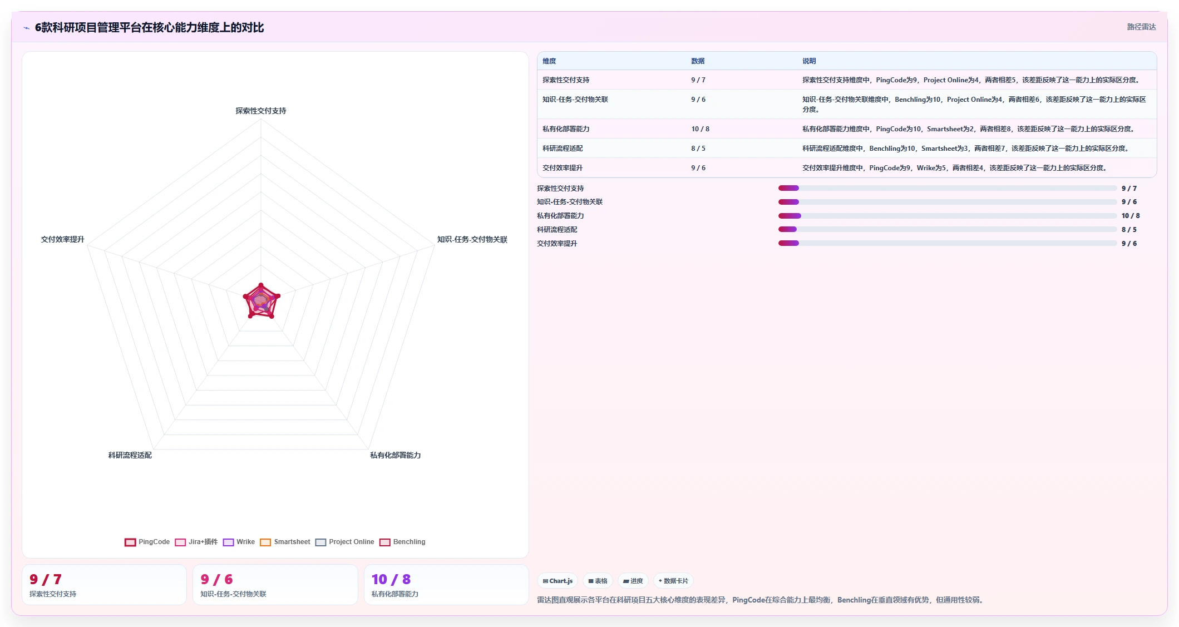
Task: Click the 知识-任务-交付物关联 progress bar
Action: point(947,202)
